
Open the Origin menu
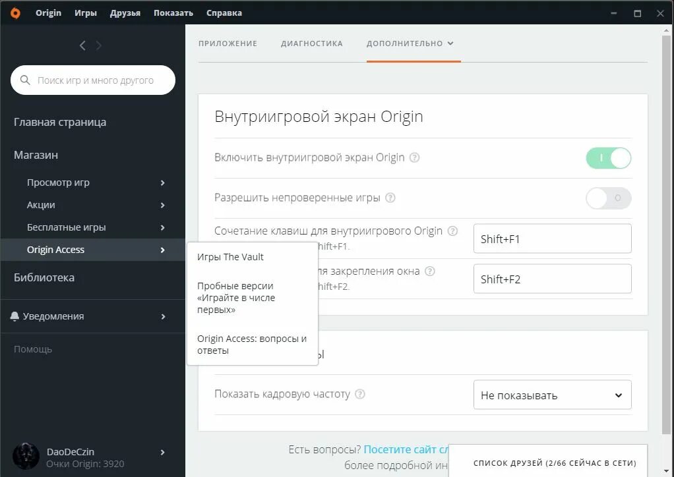coord(49,13)
